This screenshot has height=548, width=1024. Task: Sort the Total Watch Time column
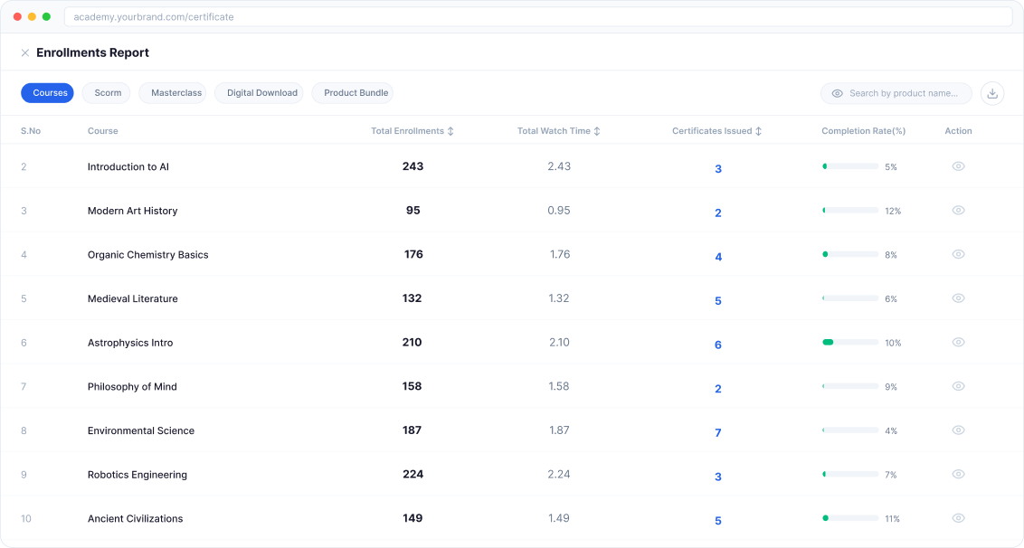click(x=599, y=130)
